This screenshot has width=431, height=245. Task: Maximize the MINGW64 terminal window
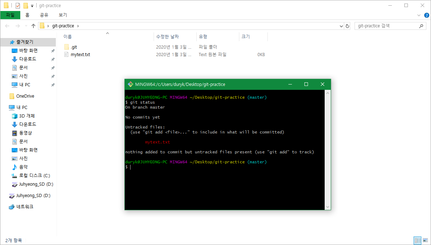[x=306, y=84]
